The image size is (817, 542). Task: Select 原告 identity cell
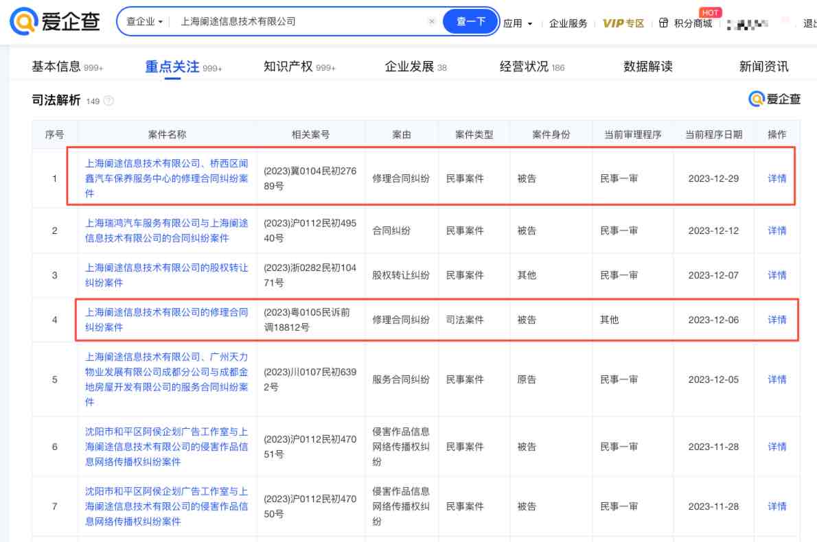click(x=527, y=379)
